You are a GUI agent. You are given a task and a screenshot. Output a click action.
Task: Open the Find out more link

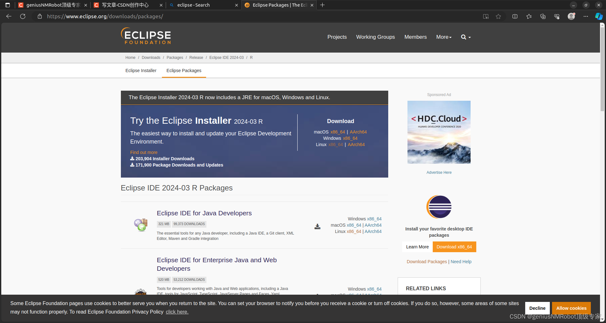tap(144, 152)
